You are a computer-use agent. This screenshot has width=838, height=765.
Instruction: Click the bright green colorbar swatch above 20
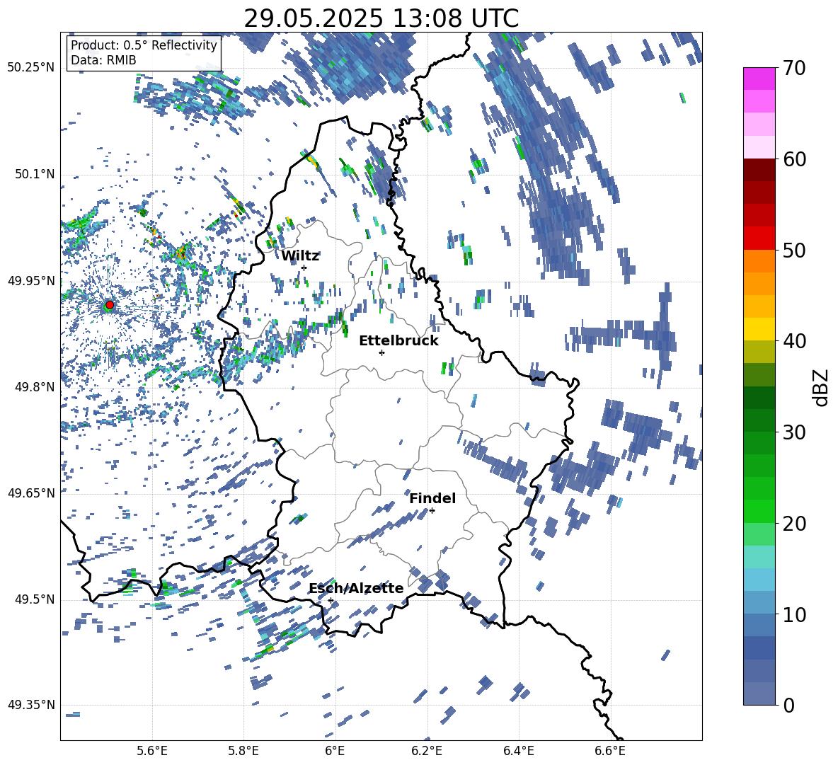pyautogui.click(x=759, y=512)
